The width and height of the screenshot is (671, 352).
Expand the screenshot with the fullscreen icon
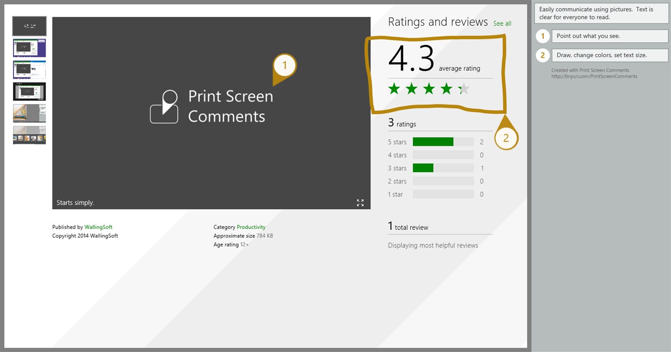click(x=360, y=203)
